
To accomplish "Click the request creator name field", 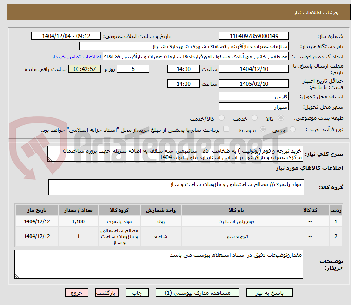I will (x=196, y=57).
